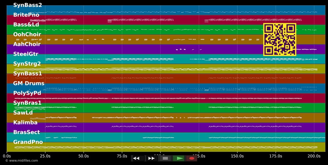Click the 75.0s time axis label
The image size is (328, 165).
122,156
